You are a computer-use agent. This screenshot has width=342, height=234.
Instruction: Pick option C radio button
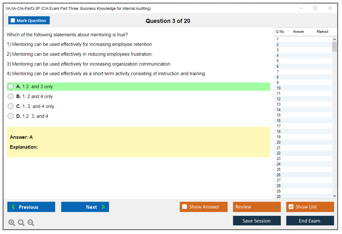tap(11, 106)
